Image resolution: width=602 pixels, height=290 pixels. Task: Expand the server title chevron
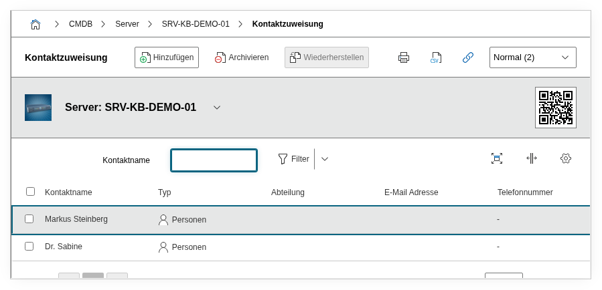(x=217, y=108)
